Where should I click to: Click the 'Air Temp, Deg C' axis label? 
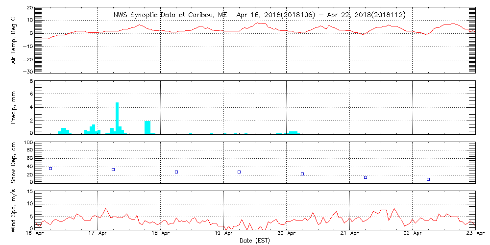pos(13,39)
